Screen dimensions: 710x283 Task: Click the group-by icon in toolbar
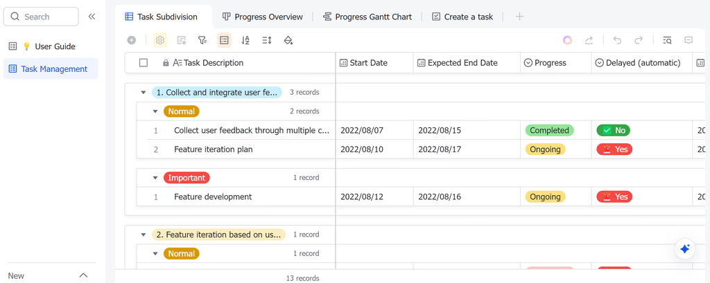coord(224,40)
